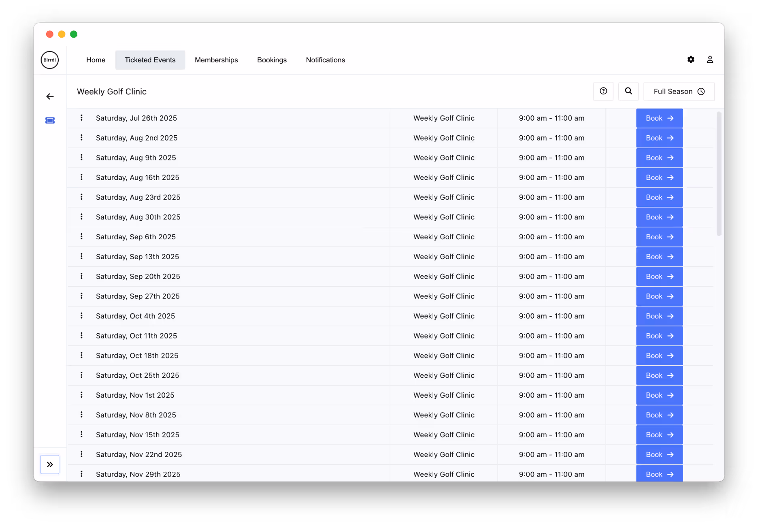Viewport: 758px width, 526px height.
Task: Book the Sep 20th 2025 clinic
Action: pos(659,277)
